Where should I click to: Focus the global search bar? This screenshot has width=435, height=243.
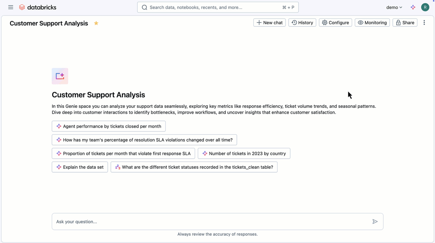coord(218,7)
